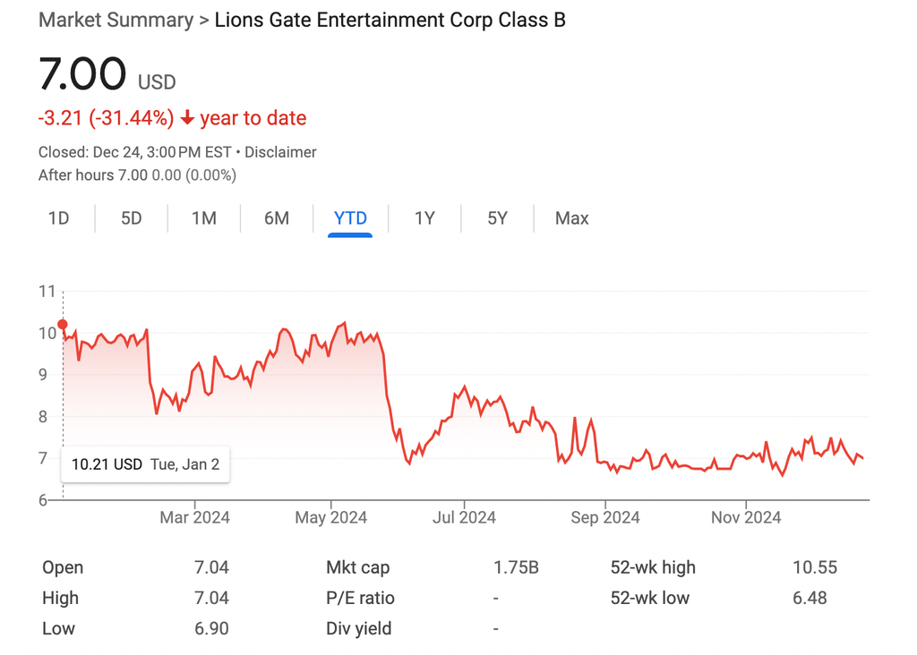The width and height of the screenshot is (917, 655).
Task: Click the Mar 2024 axis label
Action: pyautogui.click(x=194, y=517)
